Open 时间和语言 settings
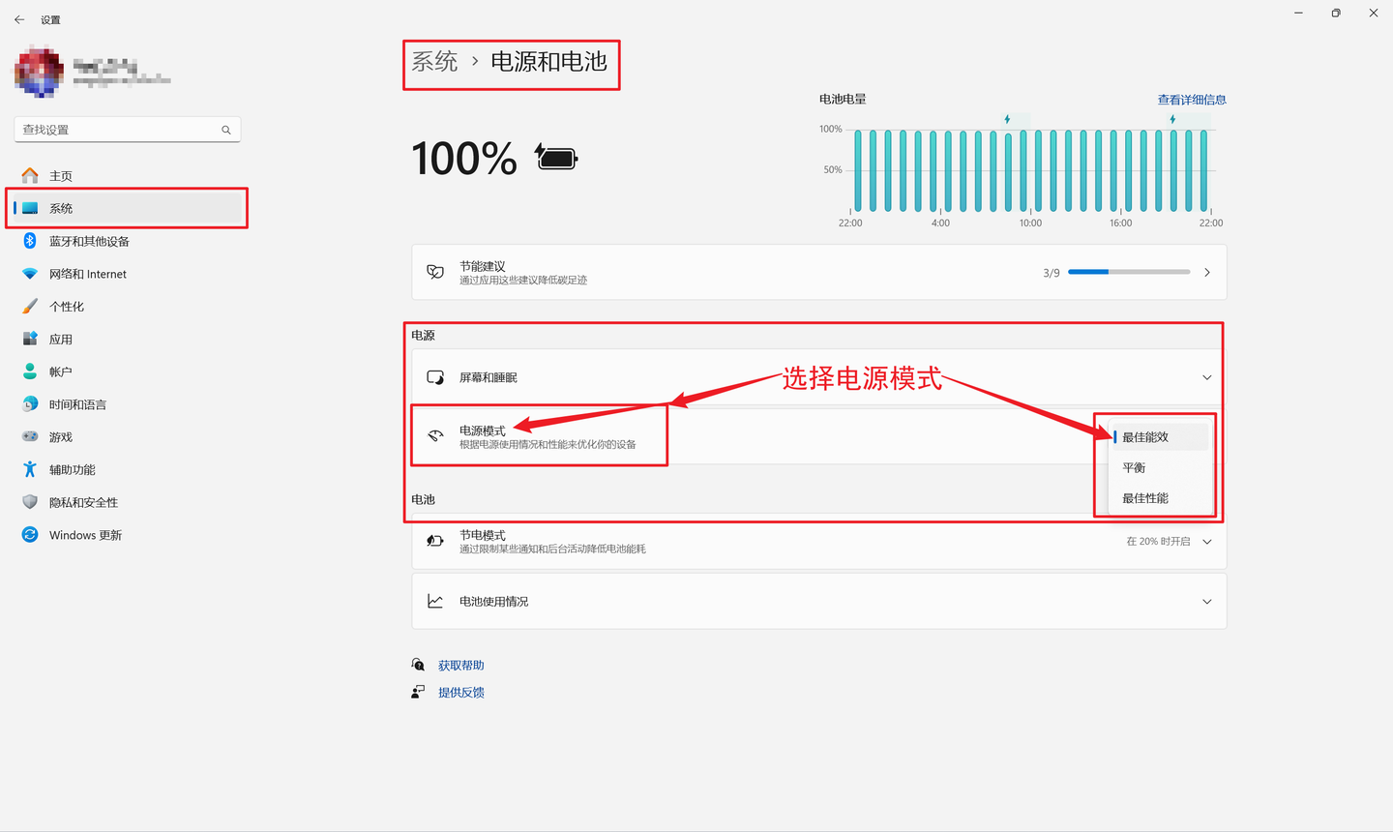1393x832 pixels. pos(127,404)
